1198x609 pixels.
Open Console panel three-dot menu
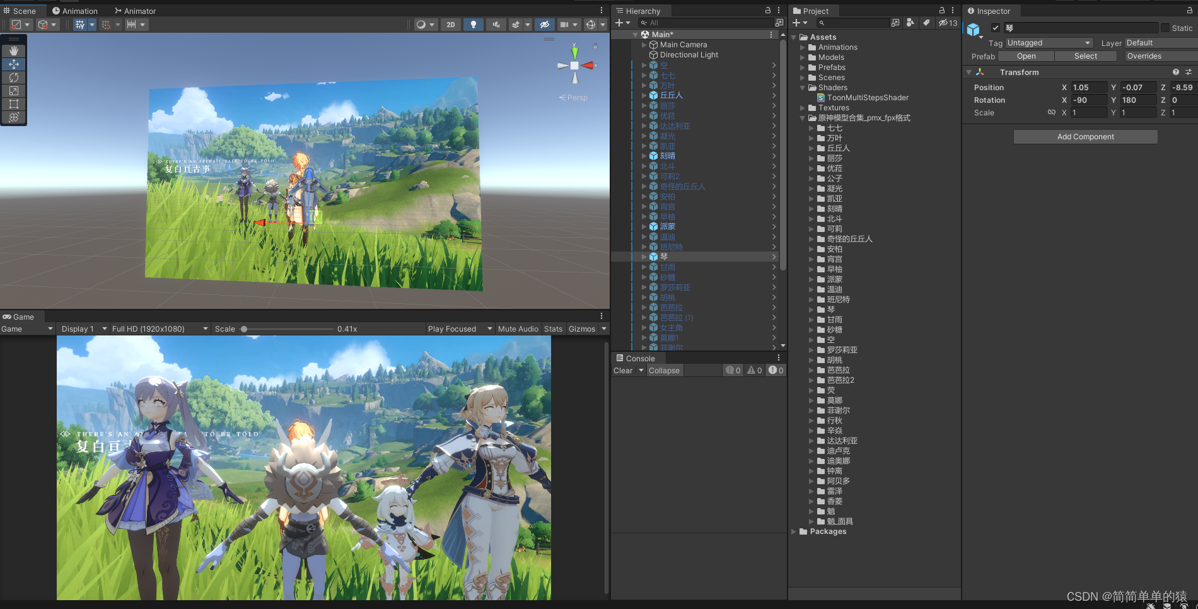pos(779,357)
